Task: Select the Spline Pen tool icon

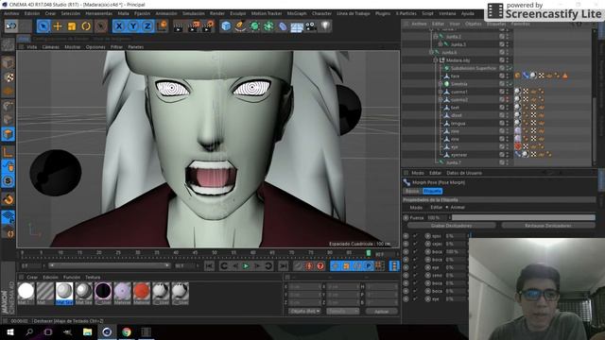Action: click(240, 26)
